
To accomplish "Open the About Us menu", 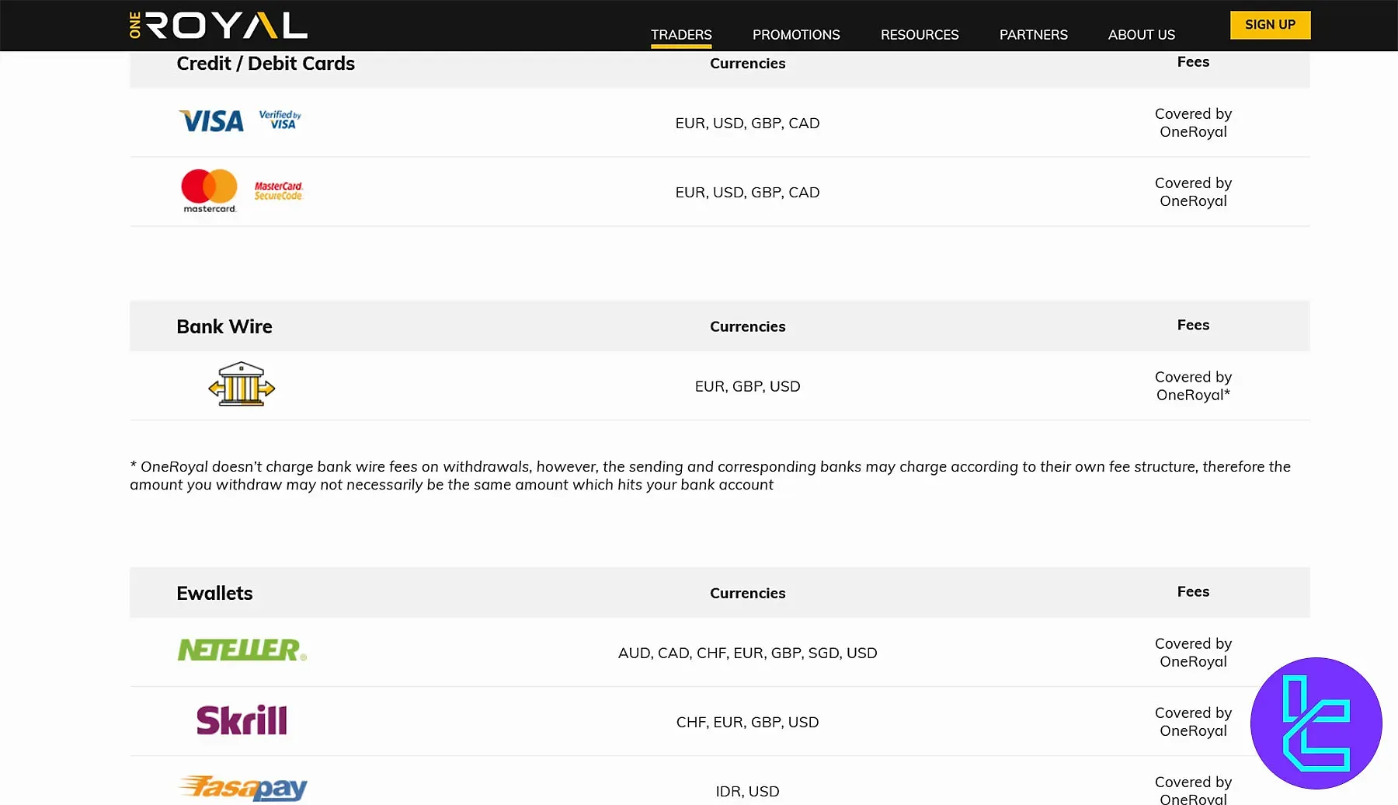I will point(1141,35).
